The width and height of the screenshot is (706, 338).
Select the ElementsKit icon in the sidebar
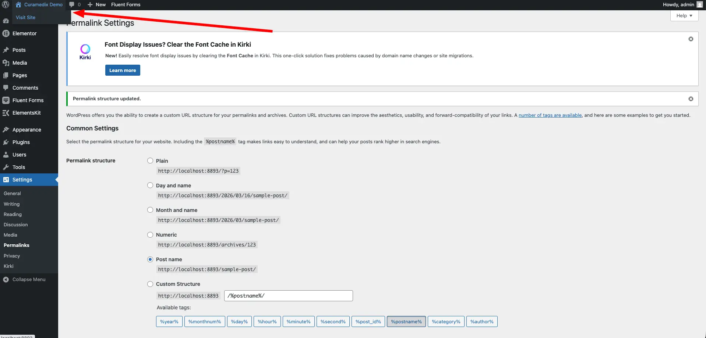tap(6, 112)
